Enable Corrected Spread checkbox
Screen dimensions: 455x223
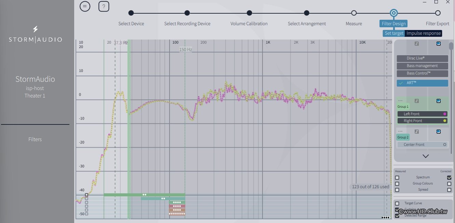[449, 190]
